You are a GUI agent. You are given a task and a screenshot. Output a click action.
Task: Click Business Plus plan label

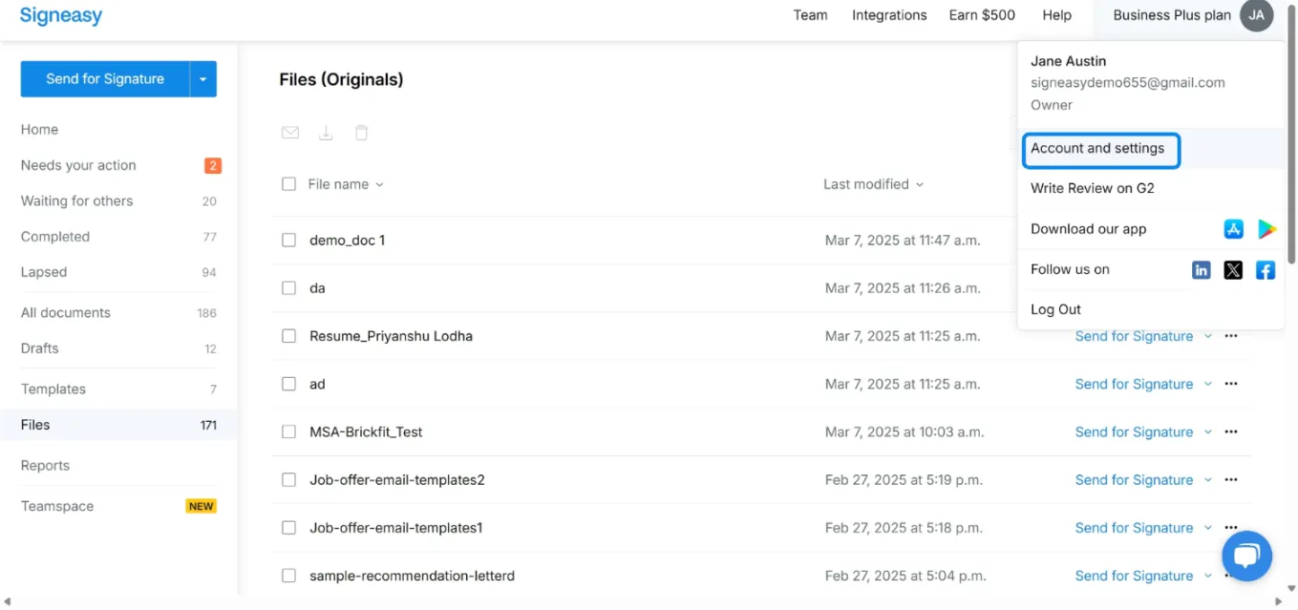coord(1172,15)
